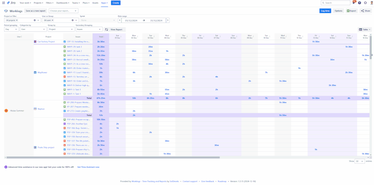Click the Log time button
This screenshot has width=374, height=185.
[325, 11]
